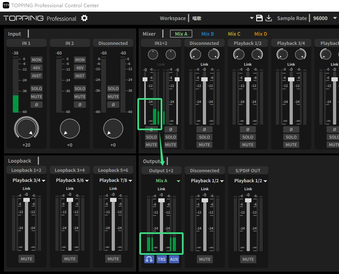Mute the Loopback 1+2 channel
This screenshot has height=274, width=339.
coord(26,259)
